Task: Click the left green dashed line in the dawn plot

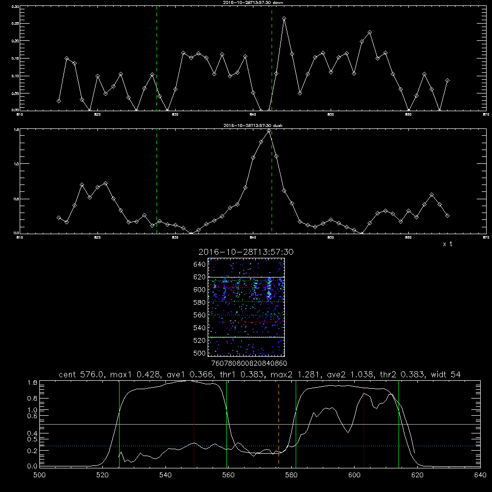Action: [x=156, y=59]
